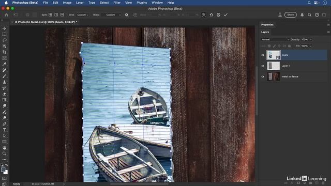Select the Brush tool
This screenshot has height=186, width=331.
point(4,76)
